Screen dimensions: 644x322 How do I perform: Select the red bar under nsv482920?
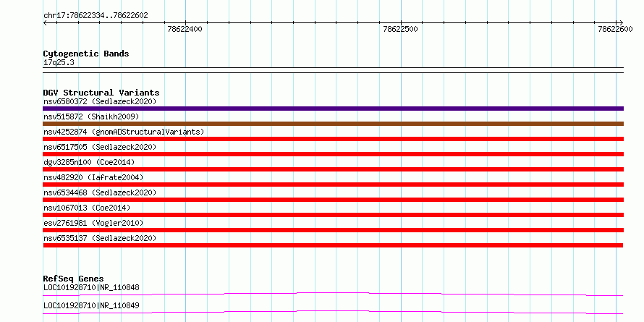[333, 185]
